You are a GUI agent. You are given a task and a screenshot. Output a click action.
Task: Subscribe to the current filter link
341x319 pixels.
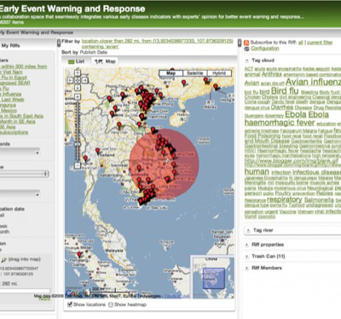coord(320,43)
